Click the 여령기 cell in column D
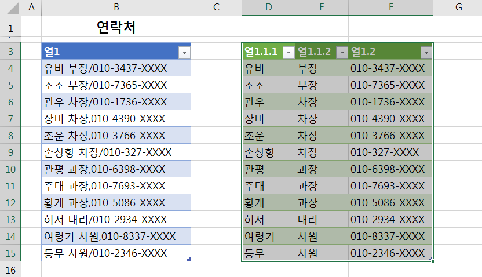Viewport: 482px width, 277px height. tap(269, 236)
